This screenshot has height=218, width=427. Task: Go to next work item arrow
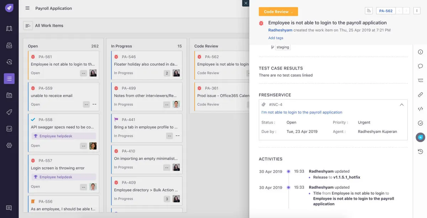[x=406, y=11]
